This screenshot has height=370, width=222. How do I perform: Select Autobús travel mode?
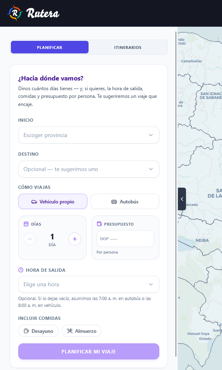125,201
